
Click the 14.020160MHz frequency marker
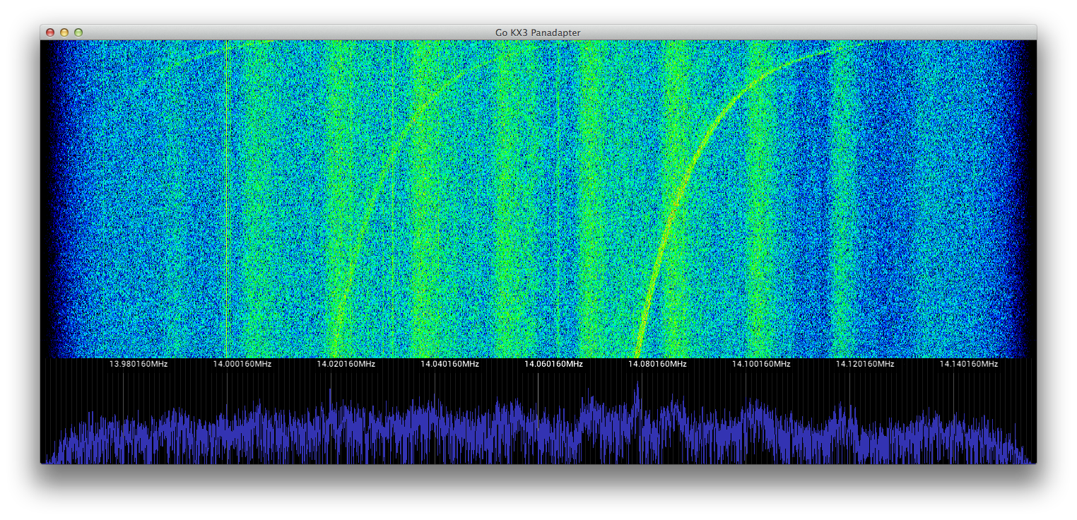point(346,364)
